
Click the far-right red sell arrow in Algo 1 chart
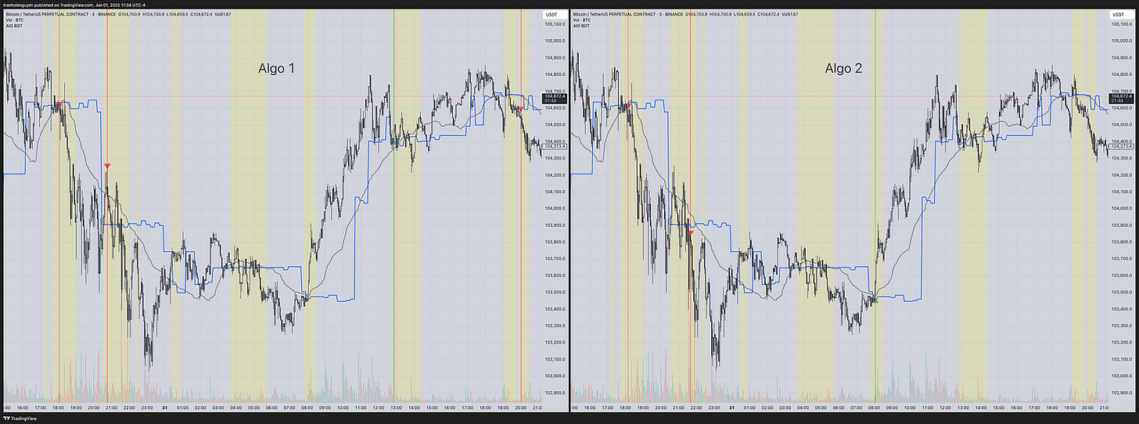point(521,108)
